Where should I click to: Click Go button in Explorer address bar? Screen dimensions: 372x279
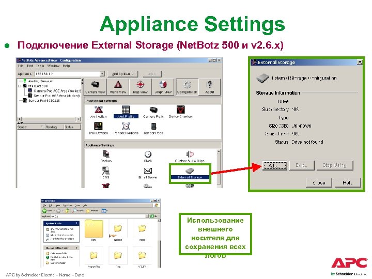pyautogui.click(x=153, y=216)
